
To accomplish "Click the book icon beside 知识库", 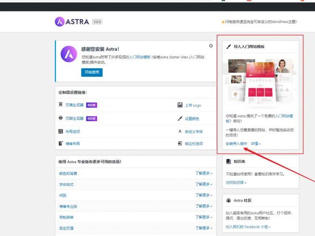I will click(x=228, y=161).
